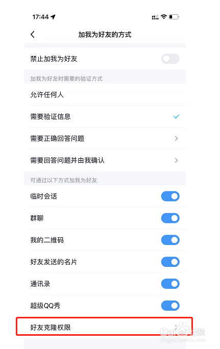Open the 好友克隆权限 chevron

tap(176, 328)
